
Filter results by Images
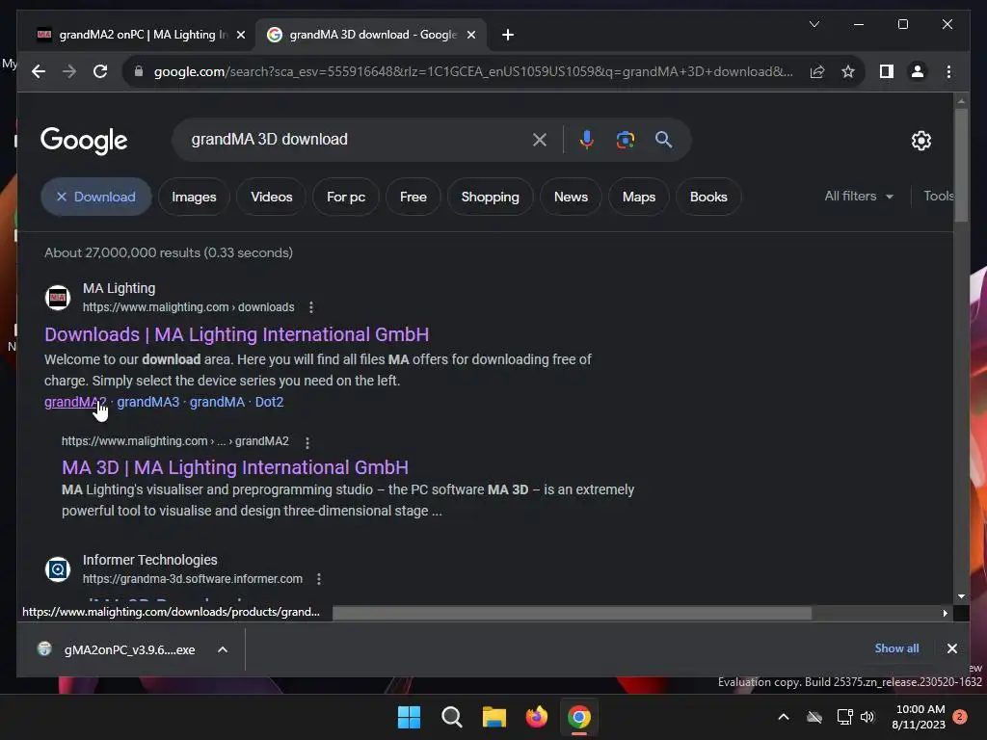click(194, 197)
